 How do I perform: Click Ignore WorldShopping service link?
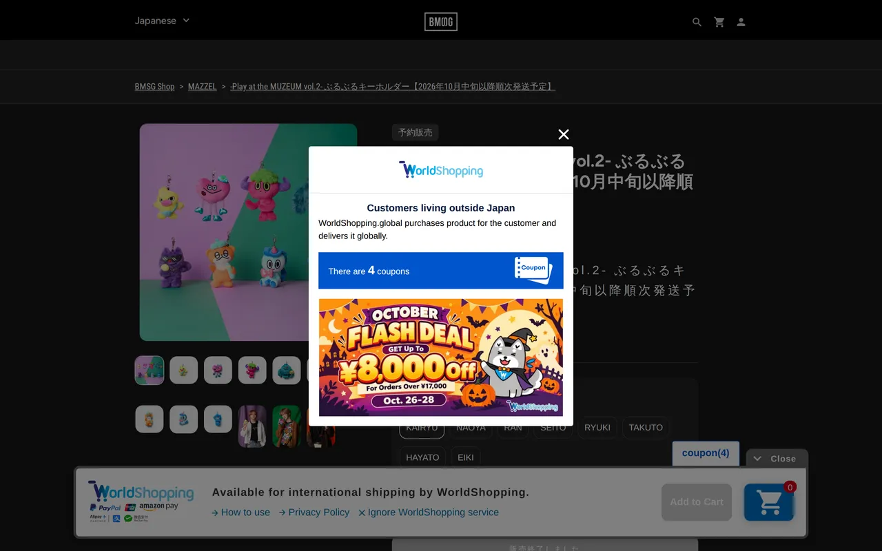coord(429,512)
